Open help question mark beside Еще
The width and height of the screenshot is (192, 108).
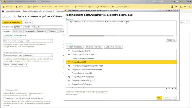tap(188, 22)
